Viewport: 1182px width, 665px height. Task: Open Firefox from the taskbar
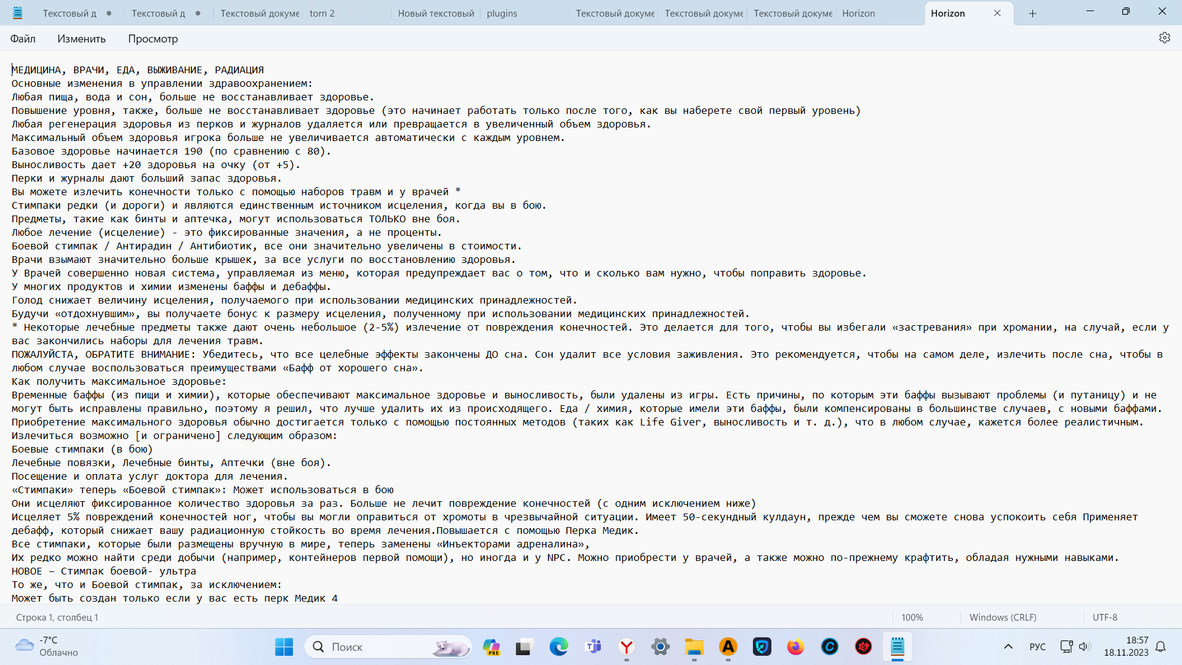(x=795, y=647)
